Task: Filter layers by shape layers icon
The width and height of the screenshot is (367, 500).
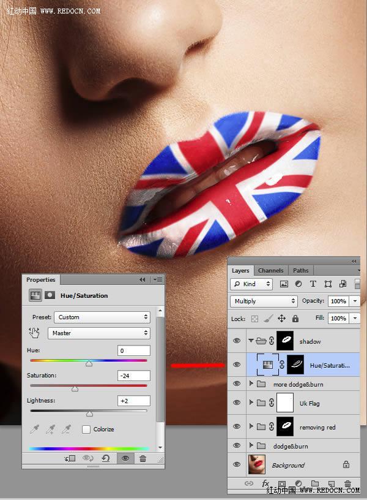Action: tap(328, 284)
